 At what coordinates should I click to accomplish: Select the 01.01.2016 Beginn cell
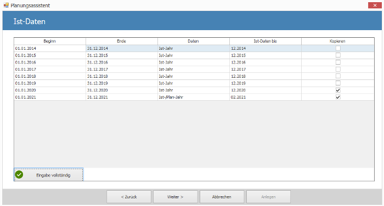[x=50, y=62]
